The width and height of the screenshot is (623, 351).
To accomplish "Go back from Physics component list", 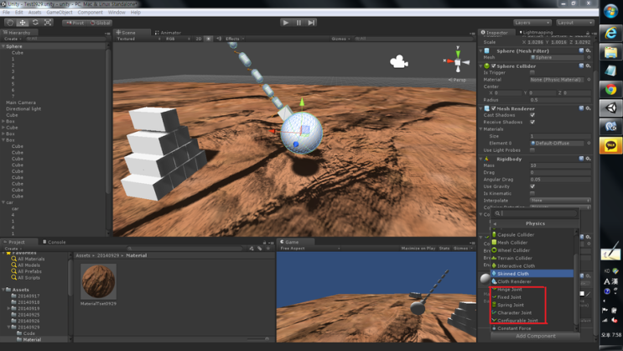I will pos(495,223).
